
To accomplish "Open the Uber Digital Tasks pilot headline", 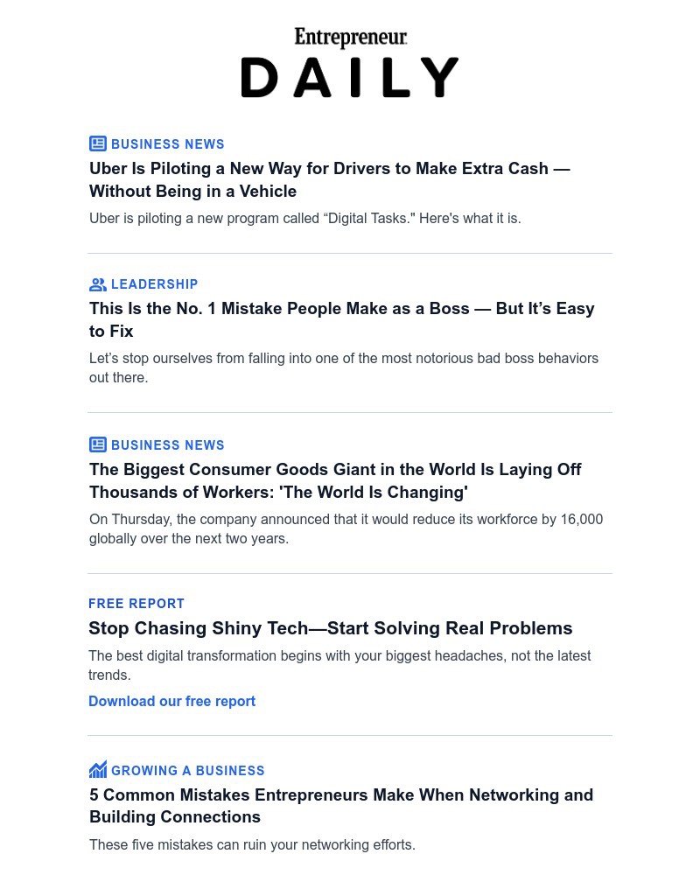I will click(329, 179).
